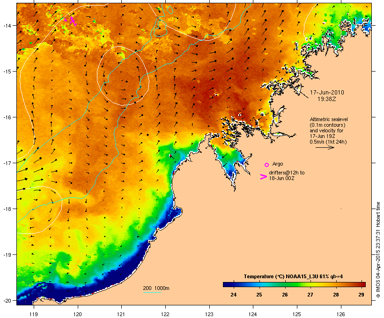Click the date label 17-Jun-2010
Viewport: 384px width, 318px height.
click(327, 93)
